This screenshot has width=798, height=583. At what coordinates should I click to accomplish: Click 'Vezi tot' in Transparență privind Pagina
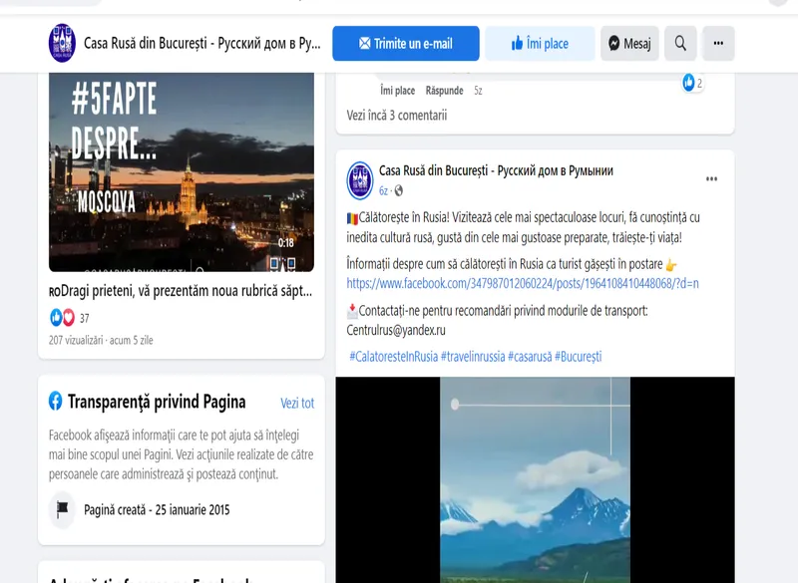[297, 403]
